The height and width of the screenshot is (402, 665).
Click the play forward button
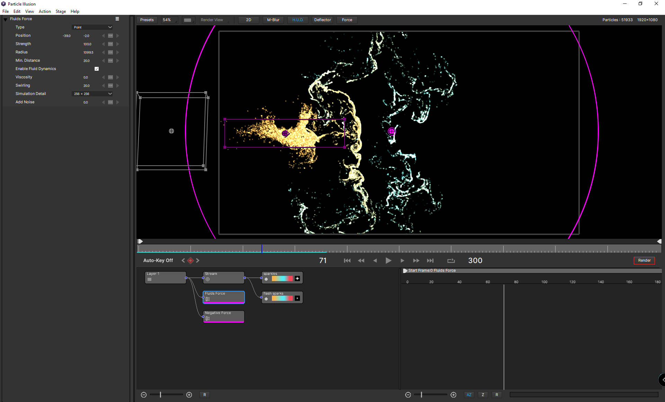pos(388,261)
